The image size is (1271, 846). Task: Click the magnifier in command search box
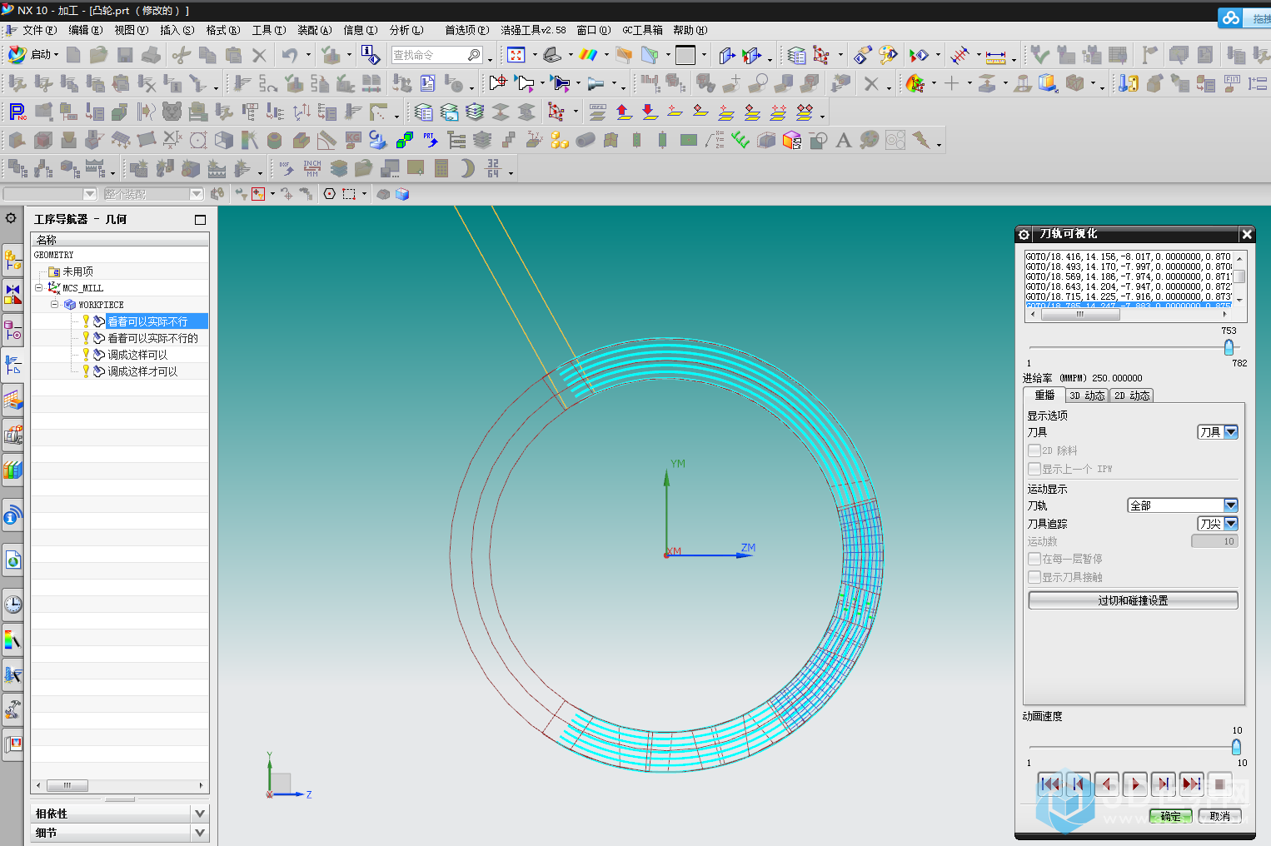[x=474, y=55]
